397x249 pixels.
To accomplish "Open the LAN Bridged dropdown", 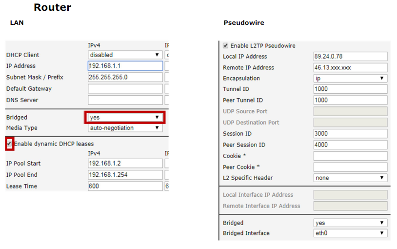I will click(x=125, y=118).
